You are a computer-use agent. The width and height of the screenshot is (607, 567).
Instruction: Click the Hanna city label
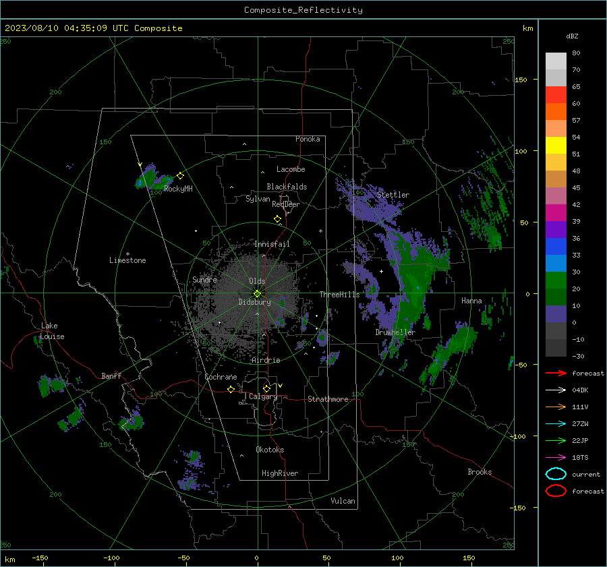tap(471, 301)
